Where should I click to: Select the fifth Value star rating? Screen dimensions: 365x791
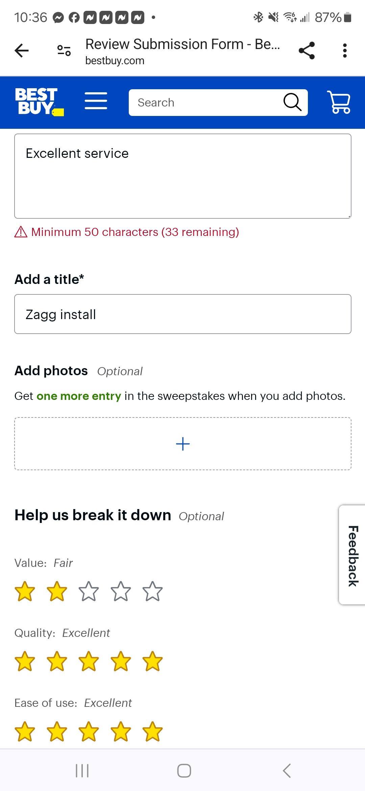(x=152, y=592)
